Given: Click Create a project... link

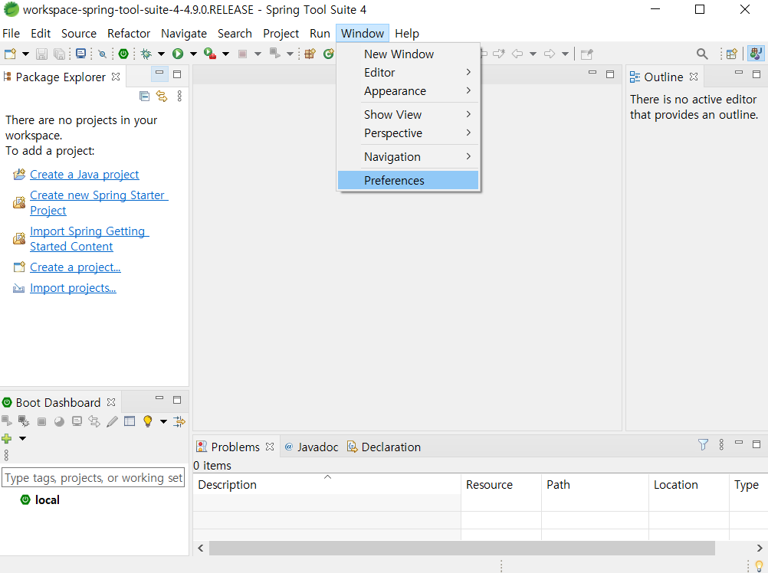Looking at the screenshot, I should pos(75,267).
